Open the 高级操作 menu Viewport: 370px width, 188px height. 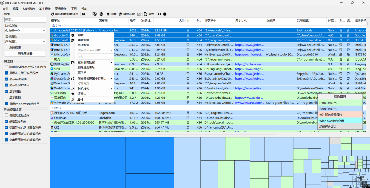[x=61, y=9]
